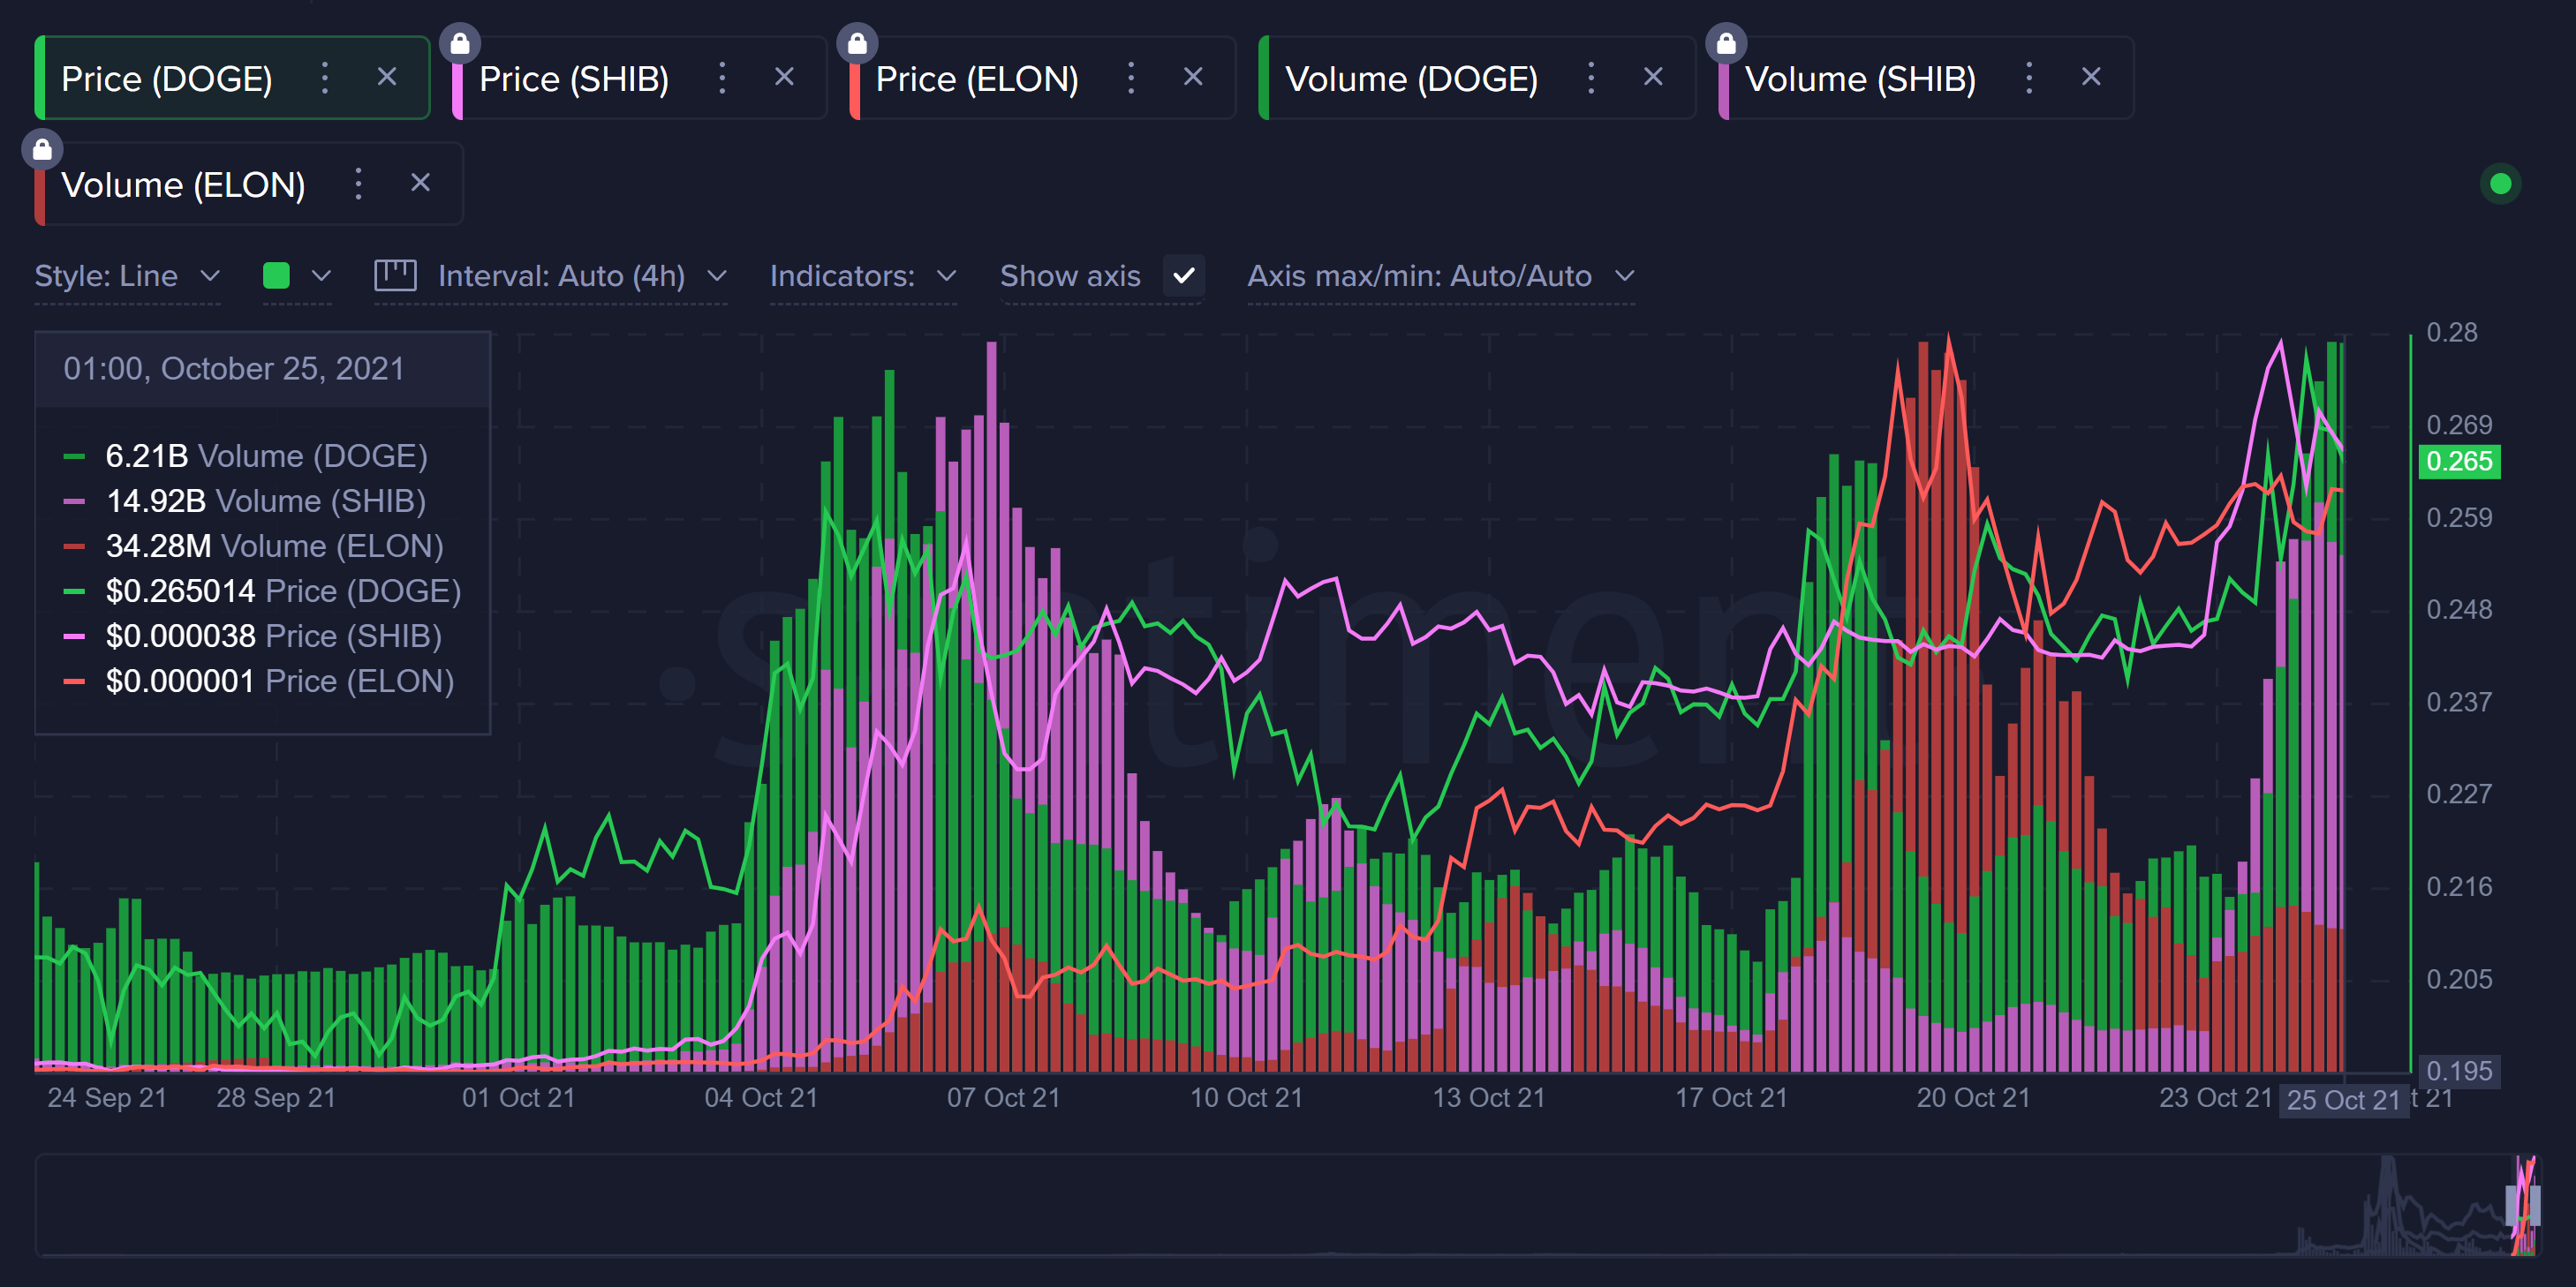
Task: Click lock toggle on Price (SHIB)
Action: coord(460,43)
